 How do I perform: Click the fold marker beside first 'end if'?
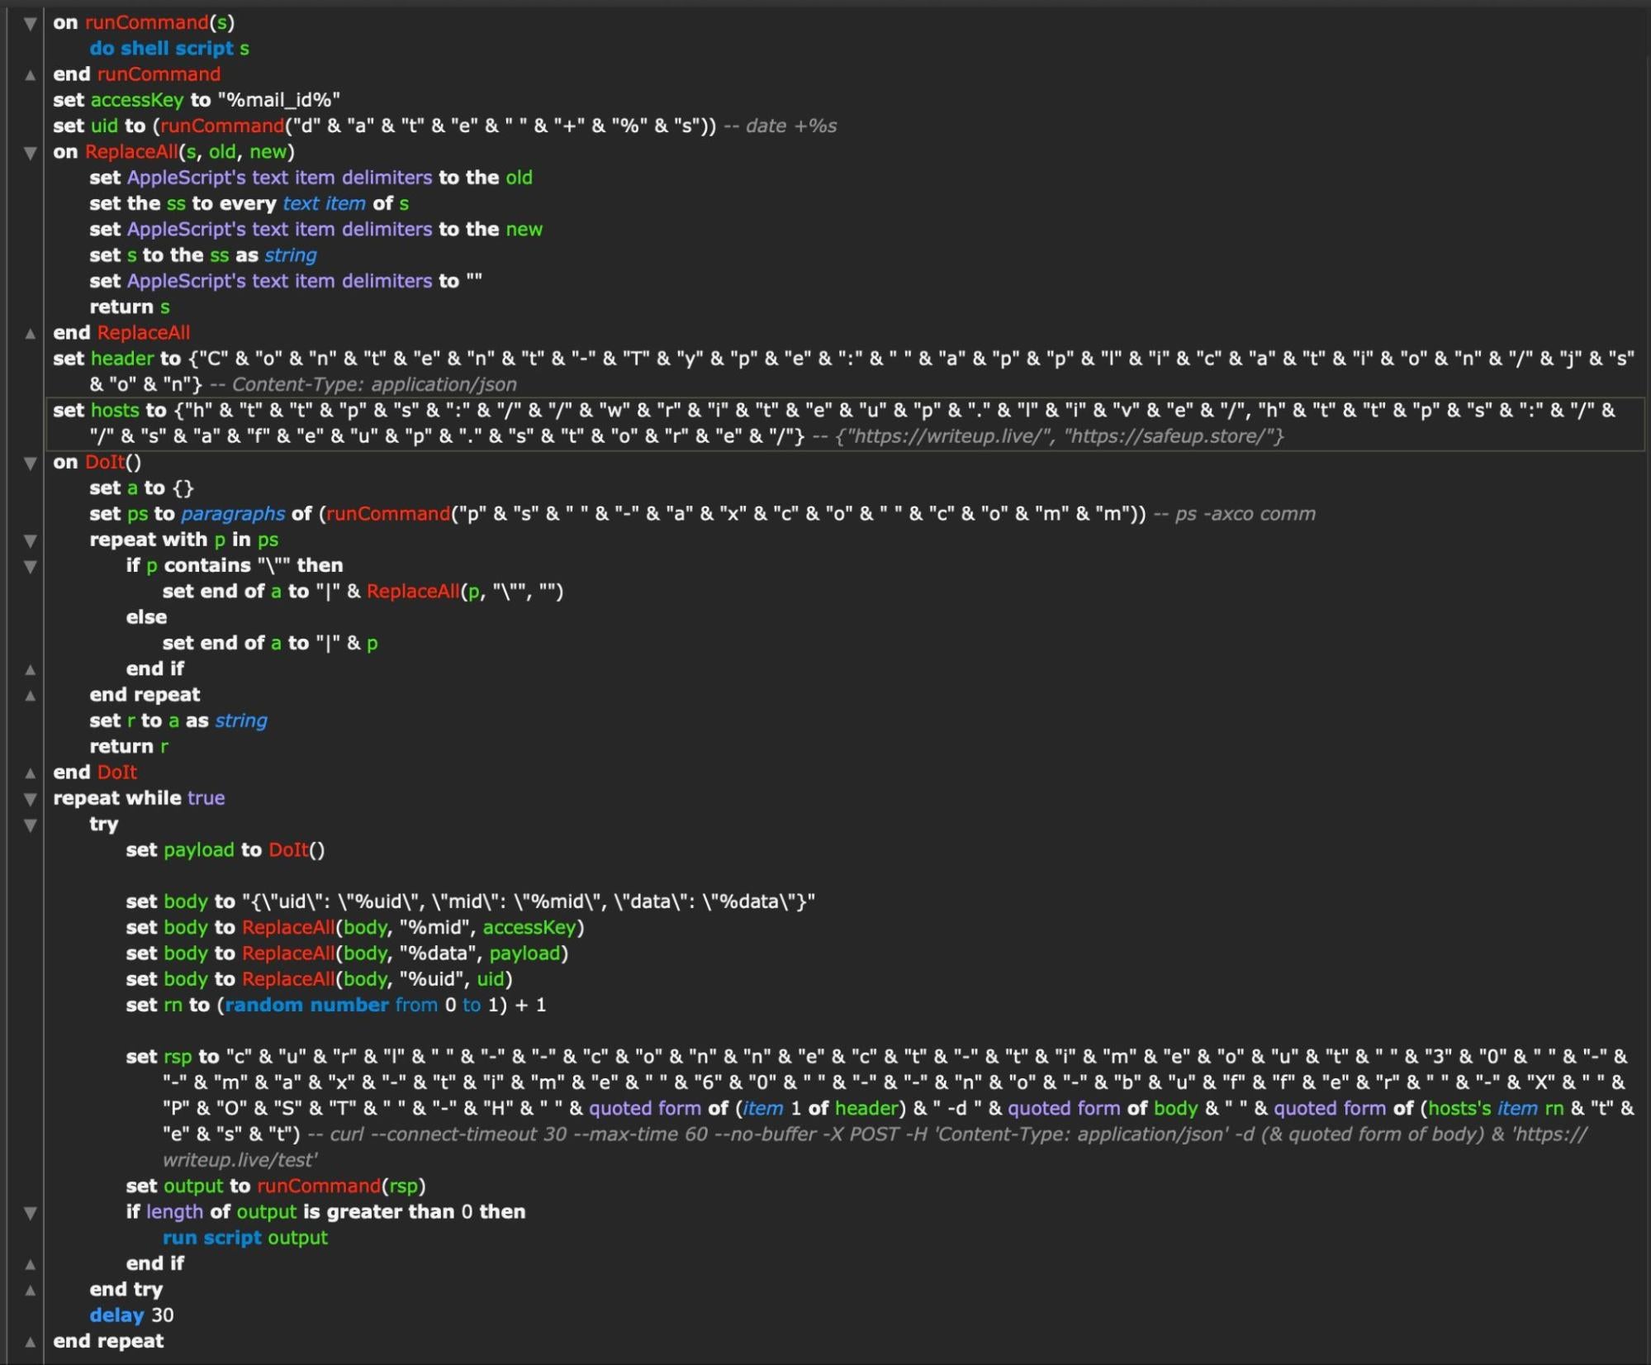(30, 669)
